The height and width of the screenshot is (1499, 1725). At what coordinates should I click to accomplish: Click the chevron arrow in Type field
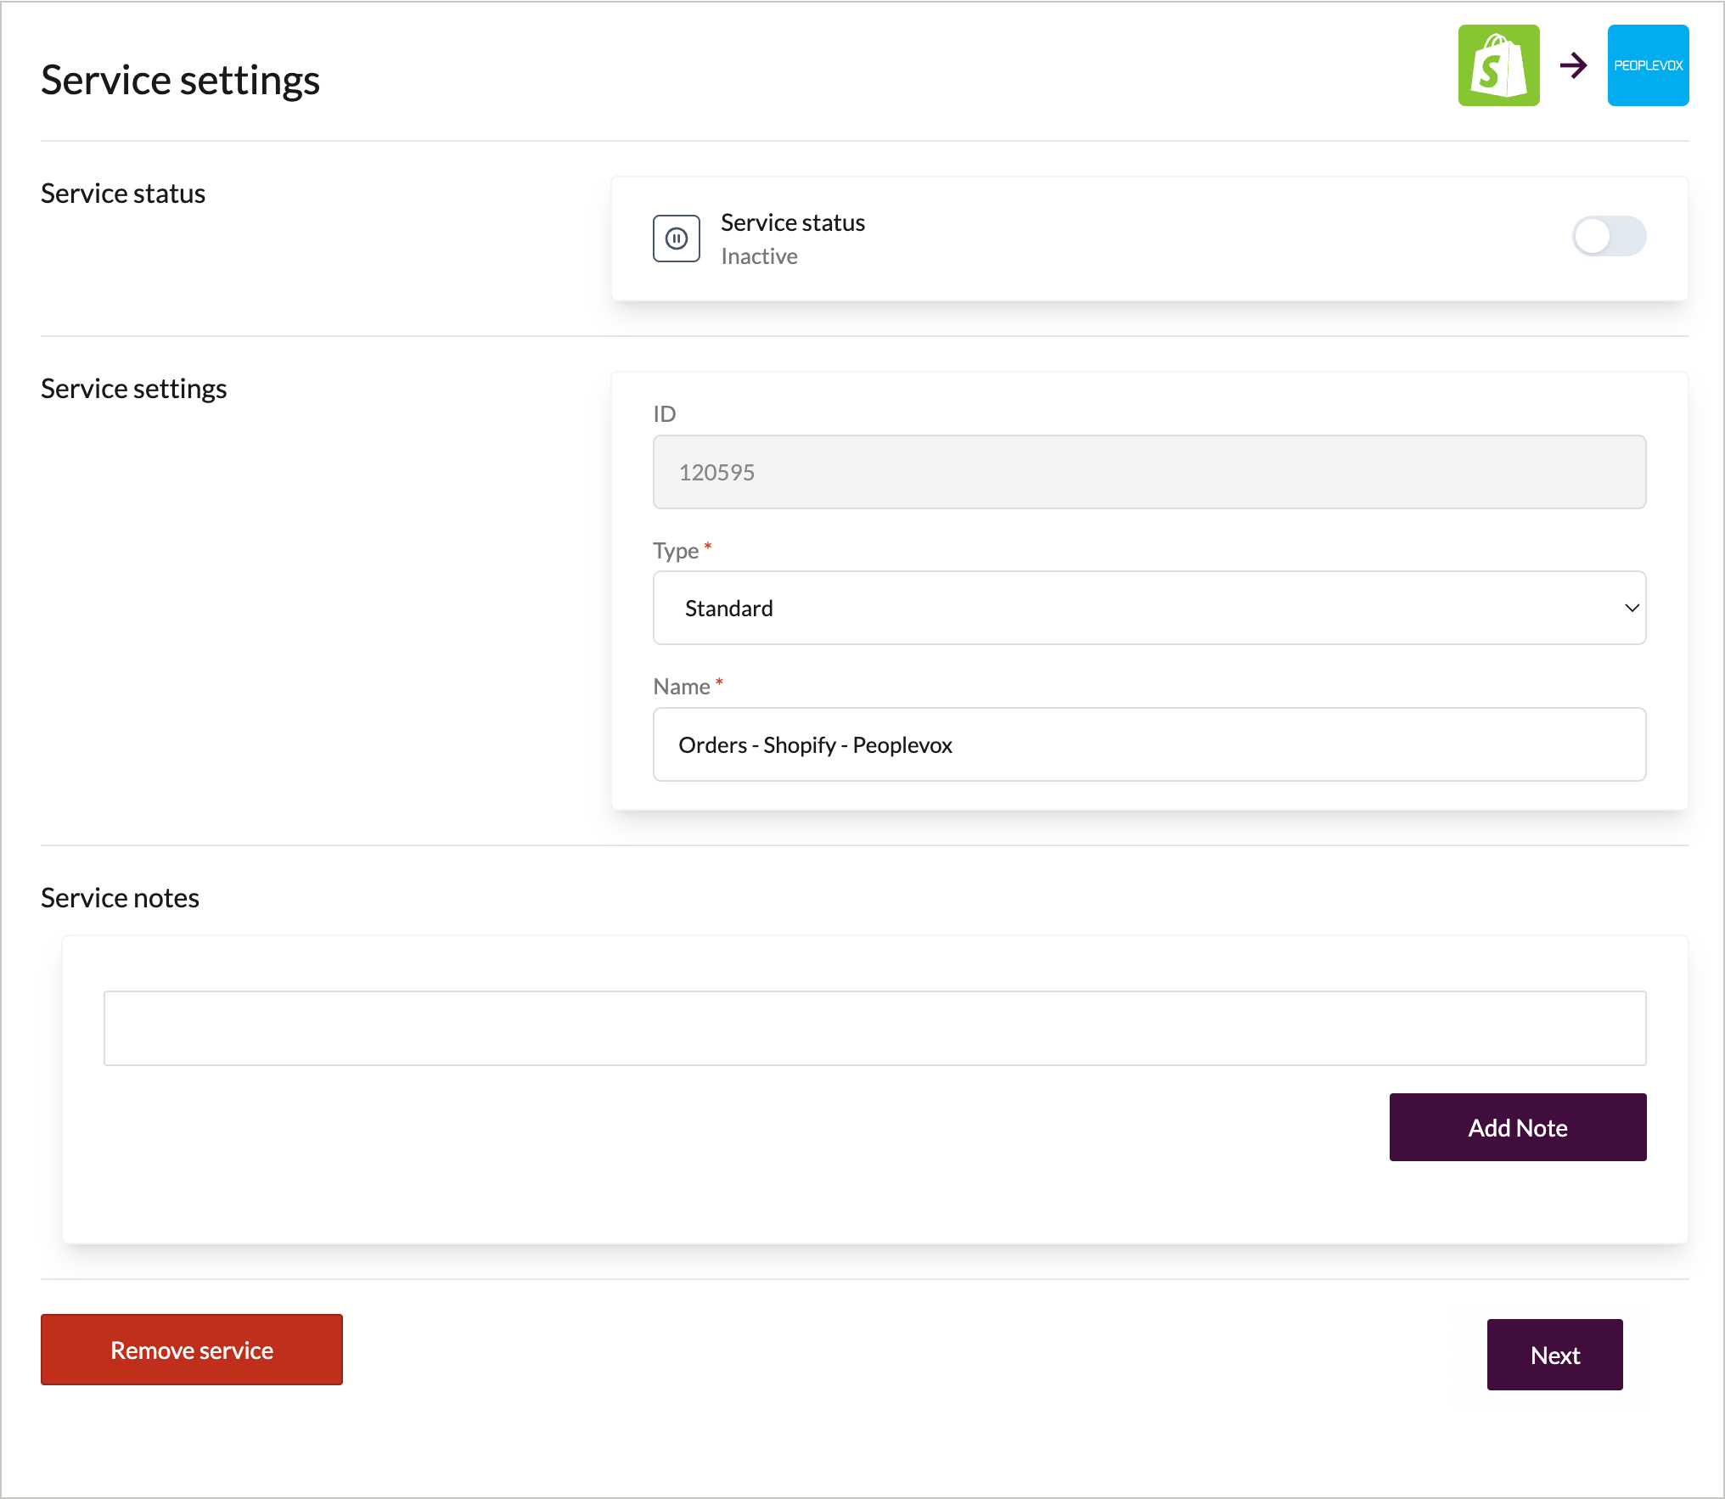(x=1631, y=608)
